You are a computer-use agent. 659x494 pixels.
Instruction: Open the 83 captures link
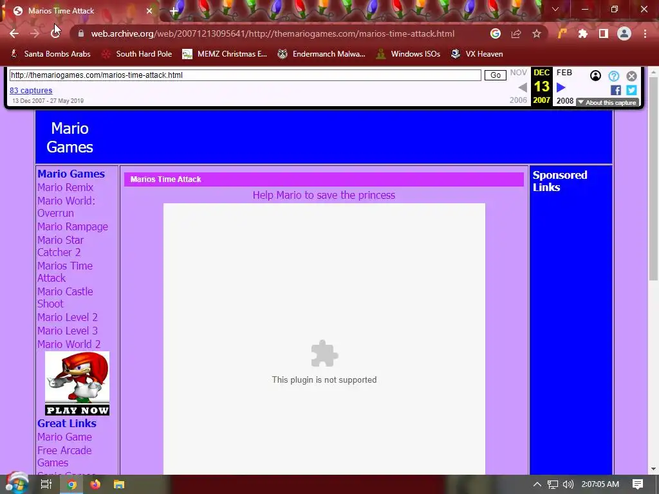point(31,90)
